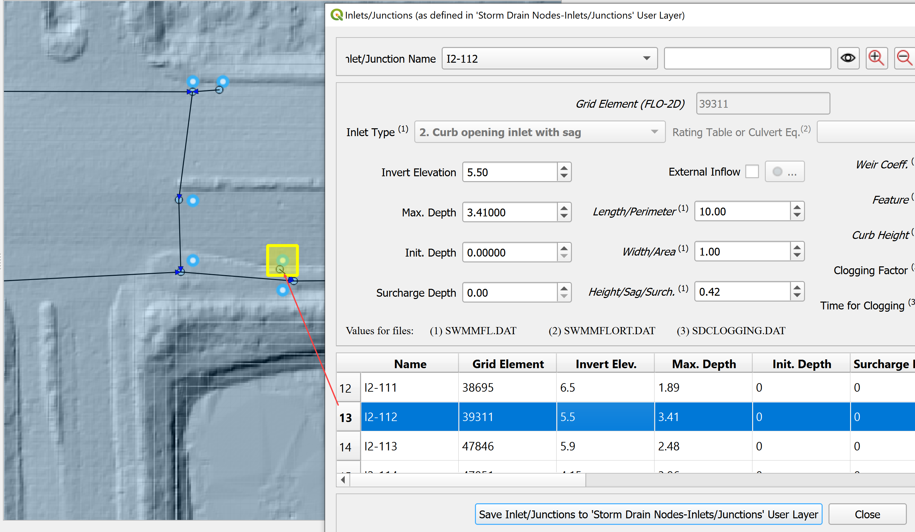Increase Length/Perimeter with up arrow
915x532 pixels.
(x=797, y=207)
